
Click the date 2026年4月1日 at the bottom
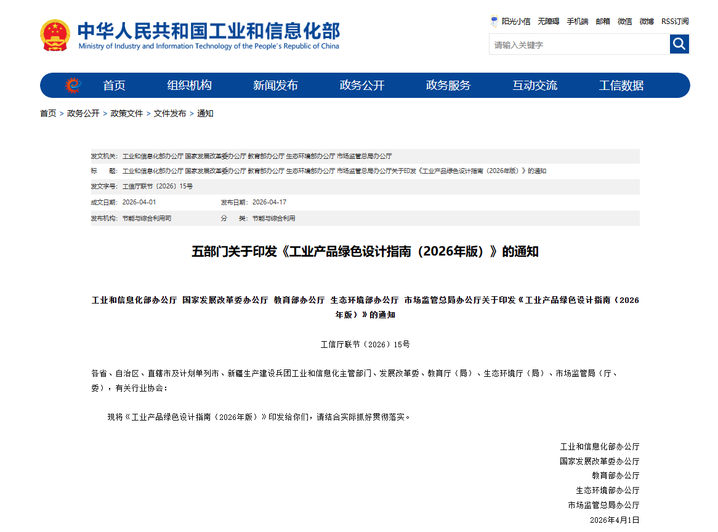[615, 520]
